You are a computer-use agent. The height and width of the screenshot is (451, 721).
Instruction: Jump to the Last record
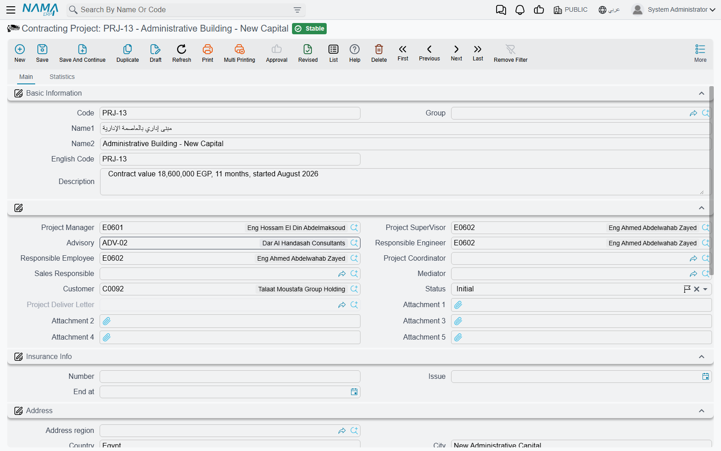click(478, 52)
